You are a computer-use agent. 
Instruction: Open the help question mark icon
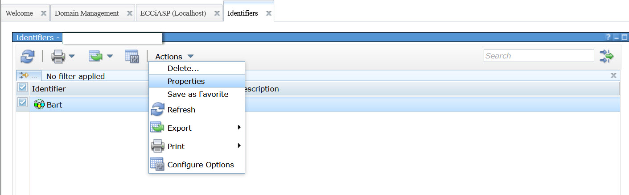point(608,38)
